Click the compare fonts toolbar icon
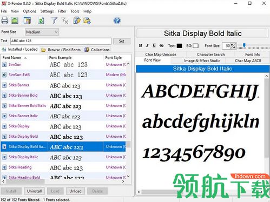Image resolution: width=270 pixels, height=202 pixels. tap(27, 21)
